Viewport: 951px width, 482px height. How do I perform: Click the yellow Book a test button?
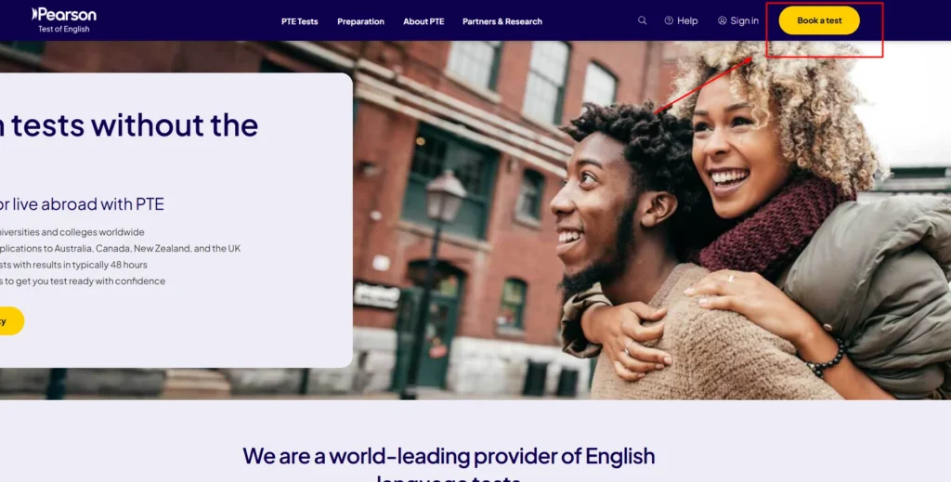click(x=819, y=20)
